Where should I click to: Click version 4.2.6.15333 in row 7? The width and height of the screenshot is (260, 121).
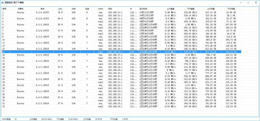tap(42, 31)
